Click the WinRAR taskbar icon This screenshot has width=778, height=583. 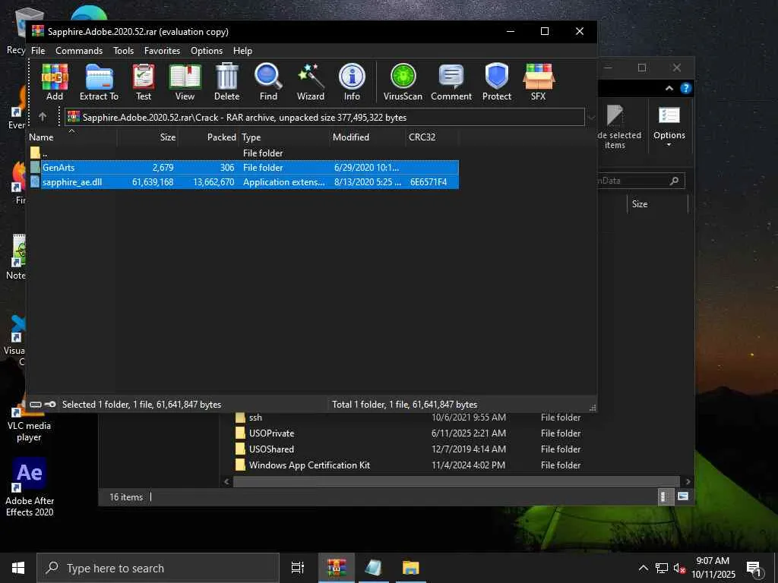click(x=337, y=568)
